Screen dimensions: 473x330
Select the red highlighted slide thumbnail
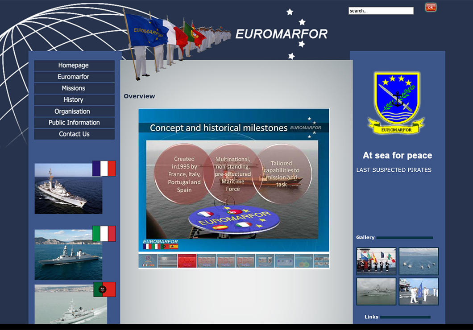click(x=187, y=261)
